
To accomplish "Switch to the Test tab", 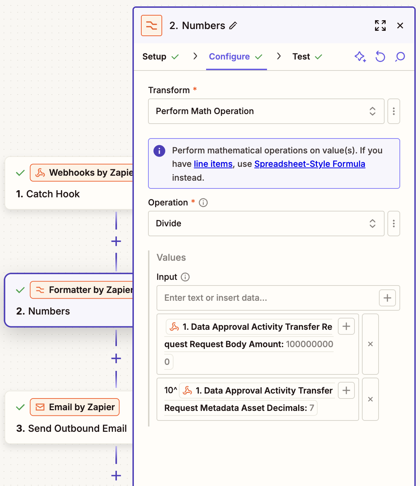I will [307, 57].
